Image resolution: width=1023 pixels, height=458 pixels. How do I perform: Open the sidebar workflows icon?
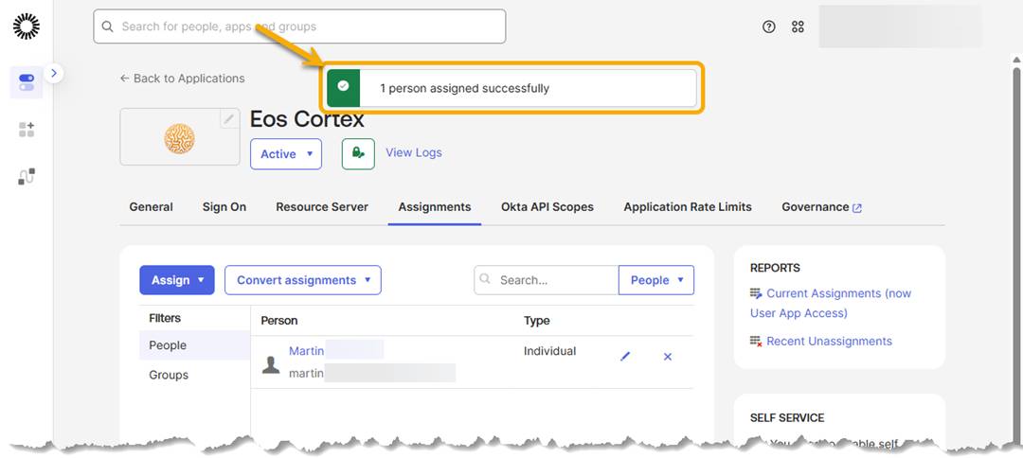point(27,177)
